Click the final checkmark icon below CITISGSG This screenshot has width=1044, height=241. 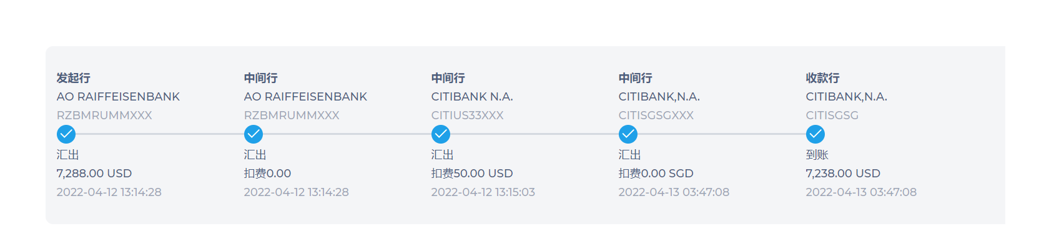(815, 134)
